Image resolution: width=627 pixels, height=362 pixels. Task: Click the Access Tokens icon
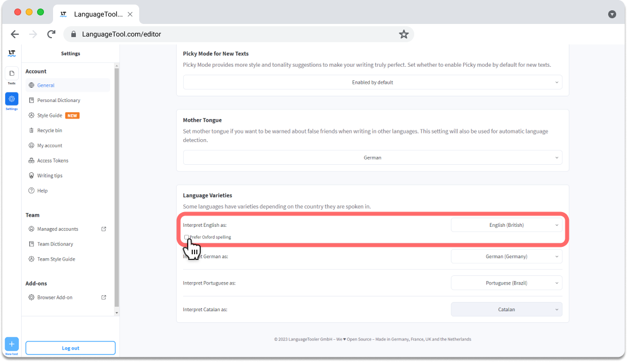pyautogui.click(x=31, y=161)
